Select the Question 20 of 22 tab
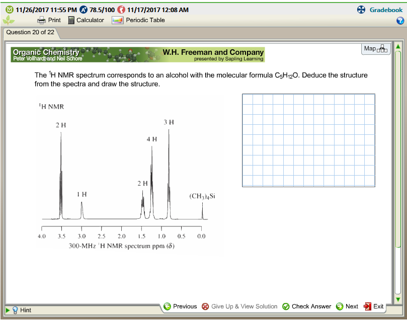The image size is (407, 321). 31,33
